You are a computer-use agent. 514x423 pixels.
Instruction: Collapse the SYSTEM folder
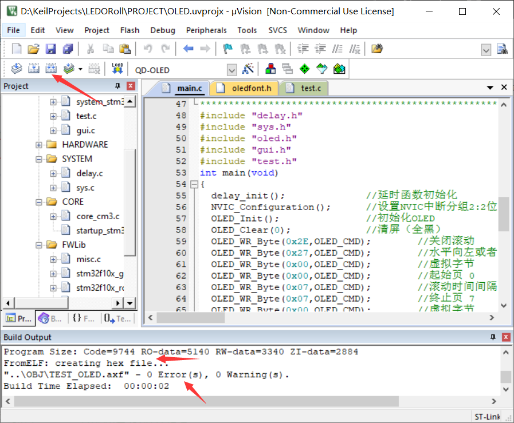click(x=39, y=160)
